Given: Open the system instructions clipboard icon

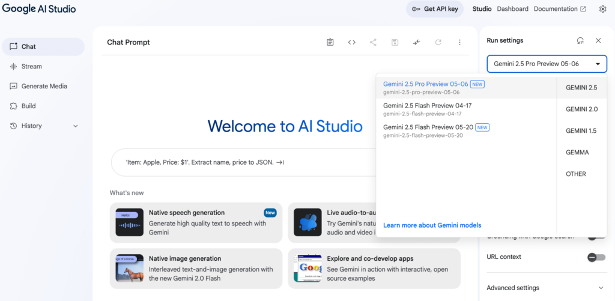Looking at the screenshot, I should coord(330,42).
